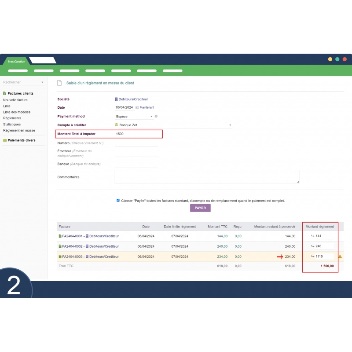The height and width of the screenshot is (352, 352).
Task: Open the Espèce payment method dropdown
Action: (x=134, y=117)
